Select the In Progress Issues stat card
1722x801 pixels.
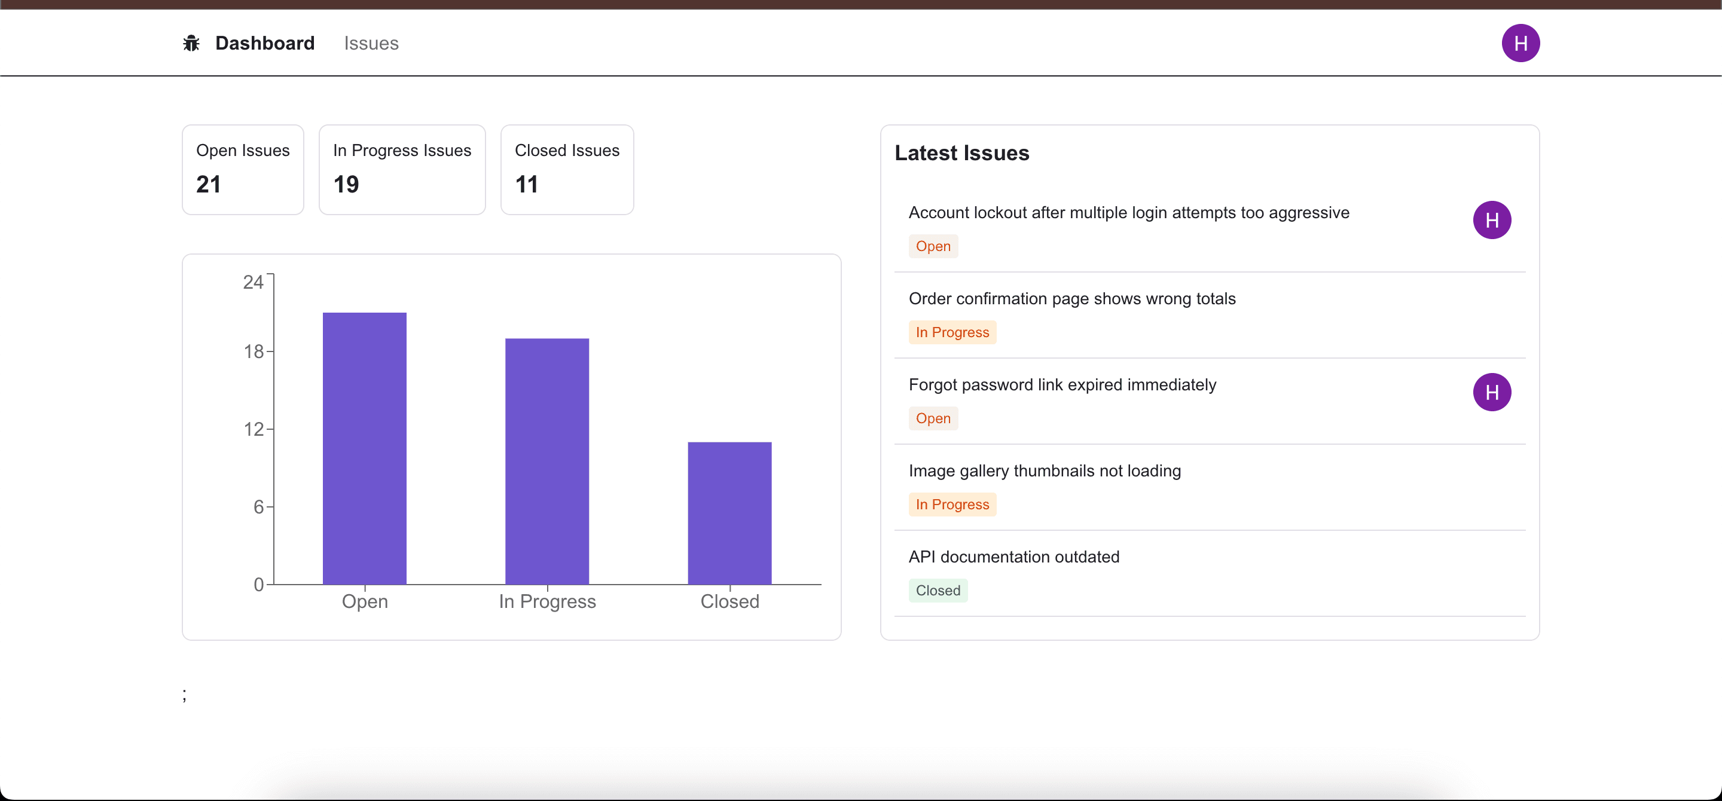(402, 169)
